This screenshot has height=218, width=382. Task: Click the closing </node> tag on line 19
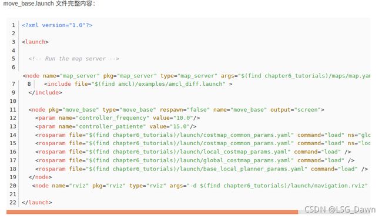coord(40,177)
